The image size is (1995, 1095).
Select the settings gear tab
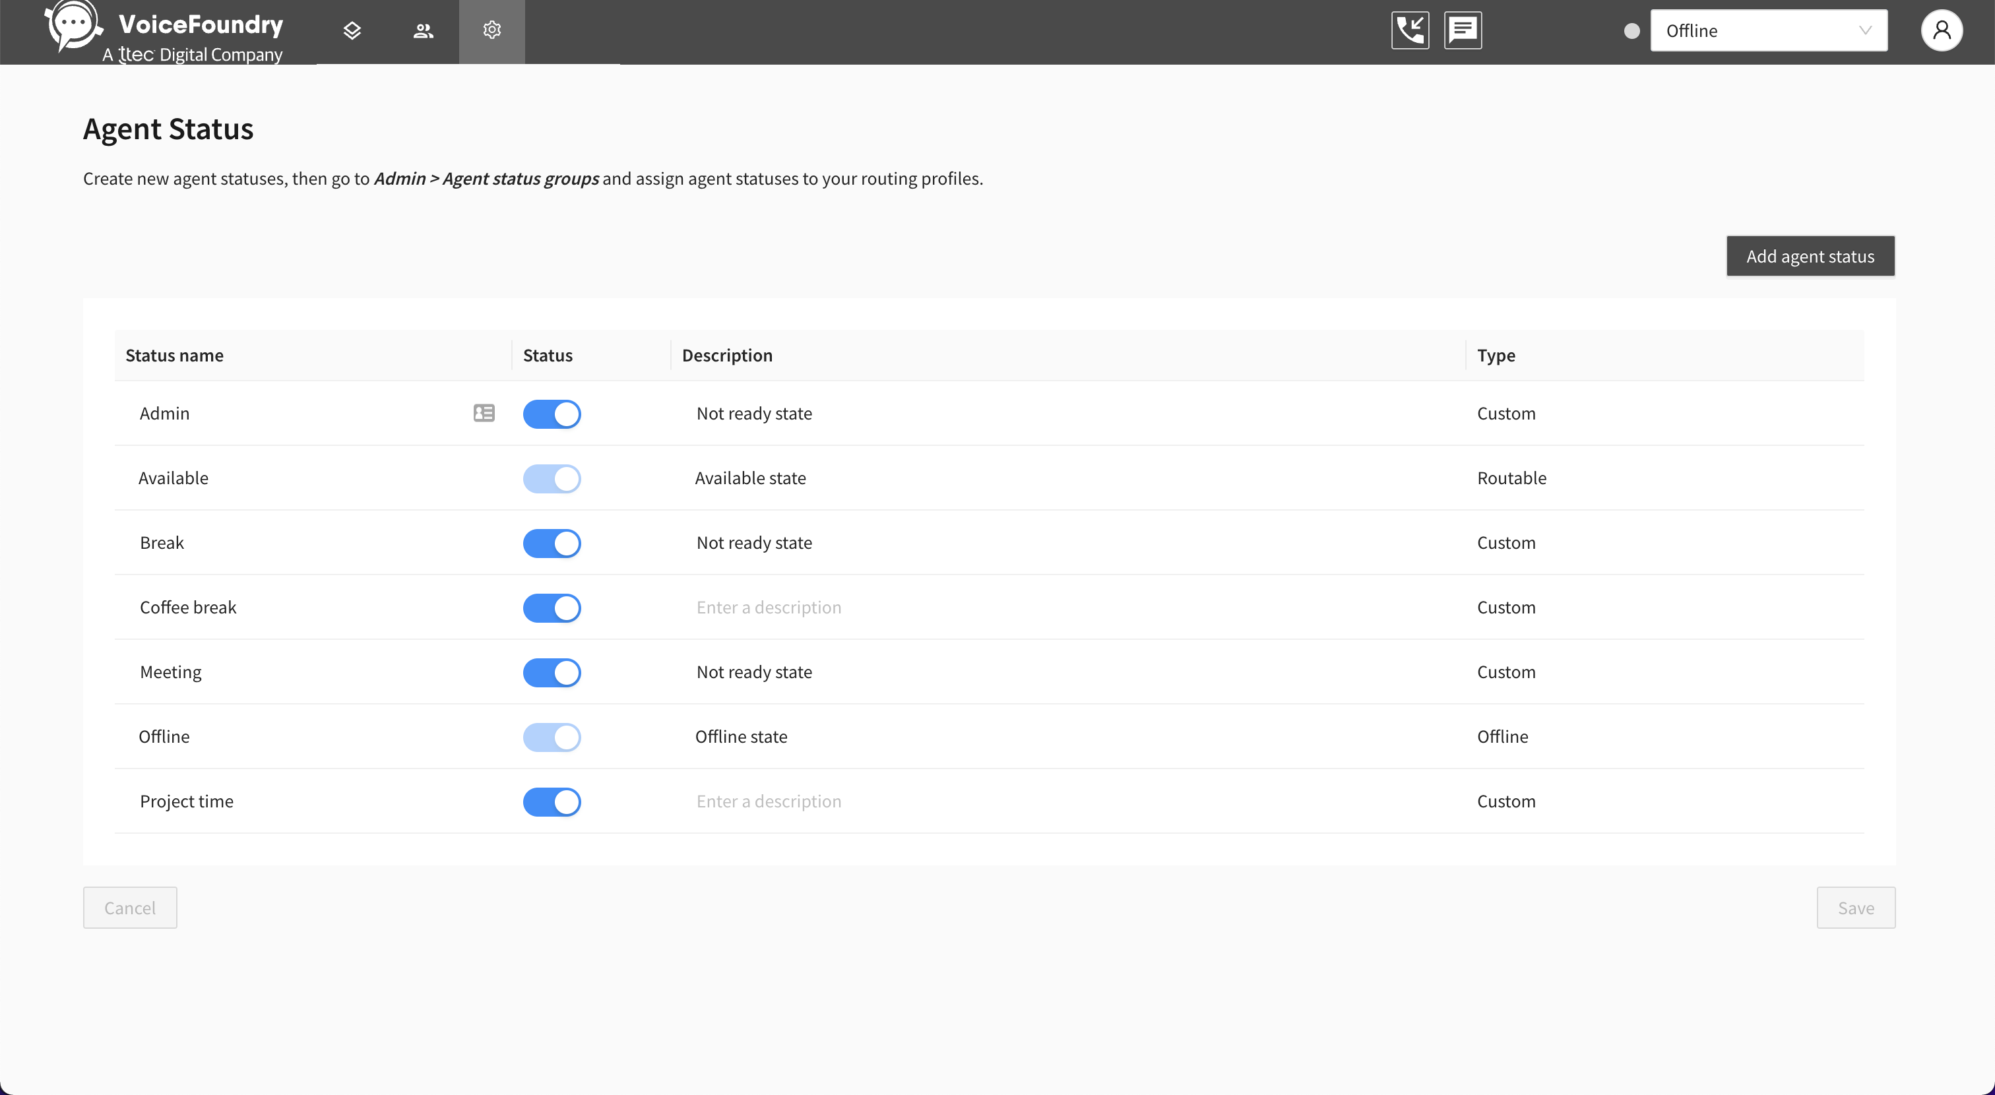click(491, 31)
